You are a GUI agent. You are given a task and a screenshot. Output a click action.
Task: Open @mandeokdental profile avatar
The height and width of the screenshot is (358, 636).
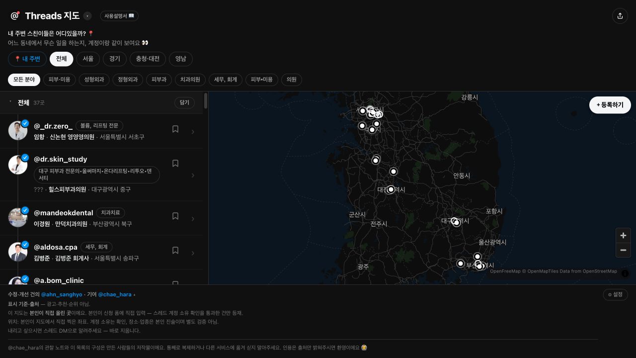coord(18,217)
